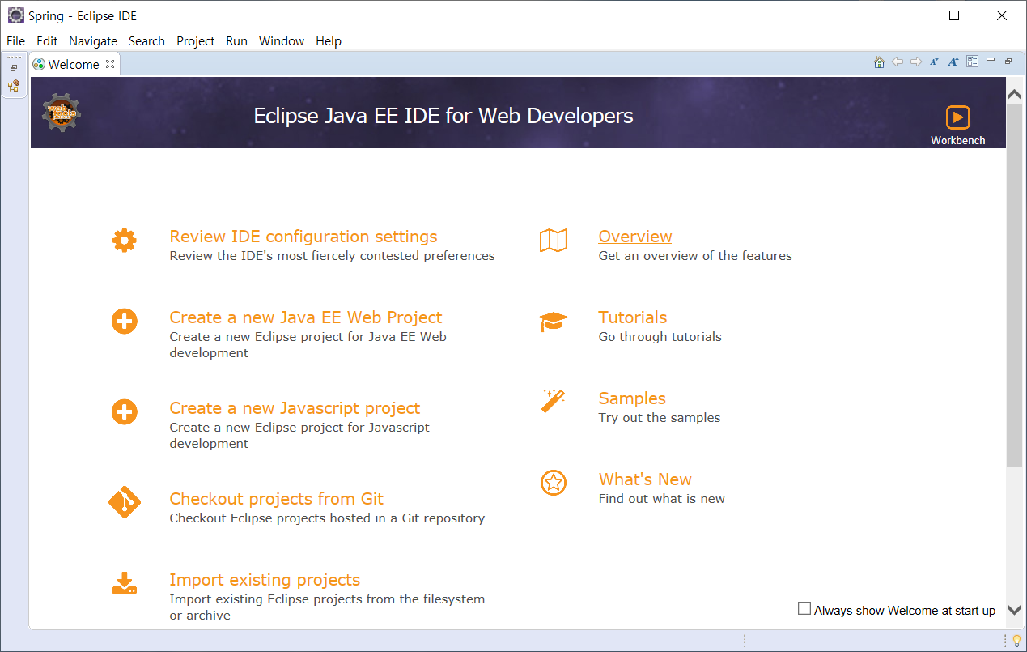This screenshot has width=1027, height=652.
Task: Click the lightbulb tip icon in status bar
Action: tap(1016, 641)
